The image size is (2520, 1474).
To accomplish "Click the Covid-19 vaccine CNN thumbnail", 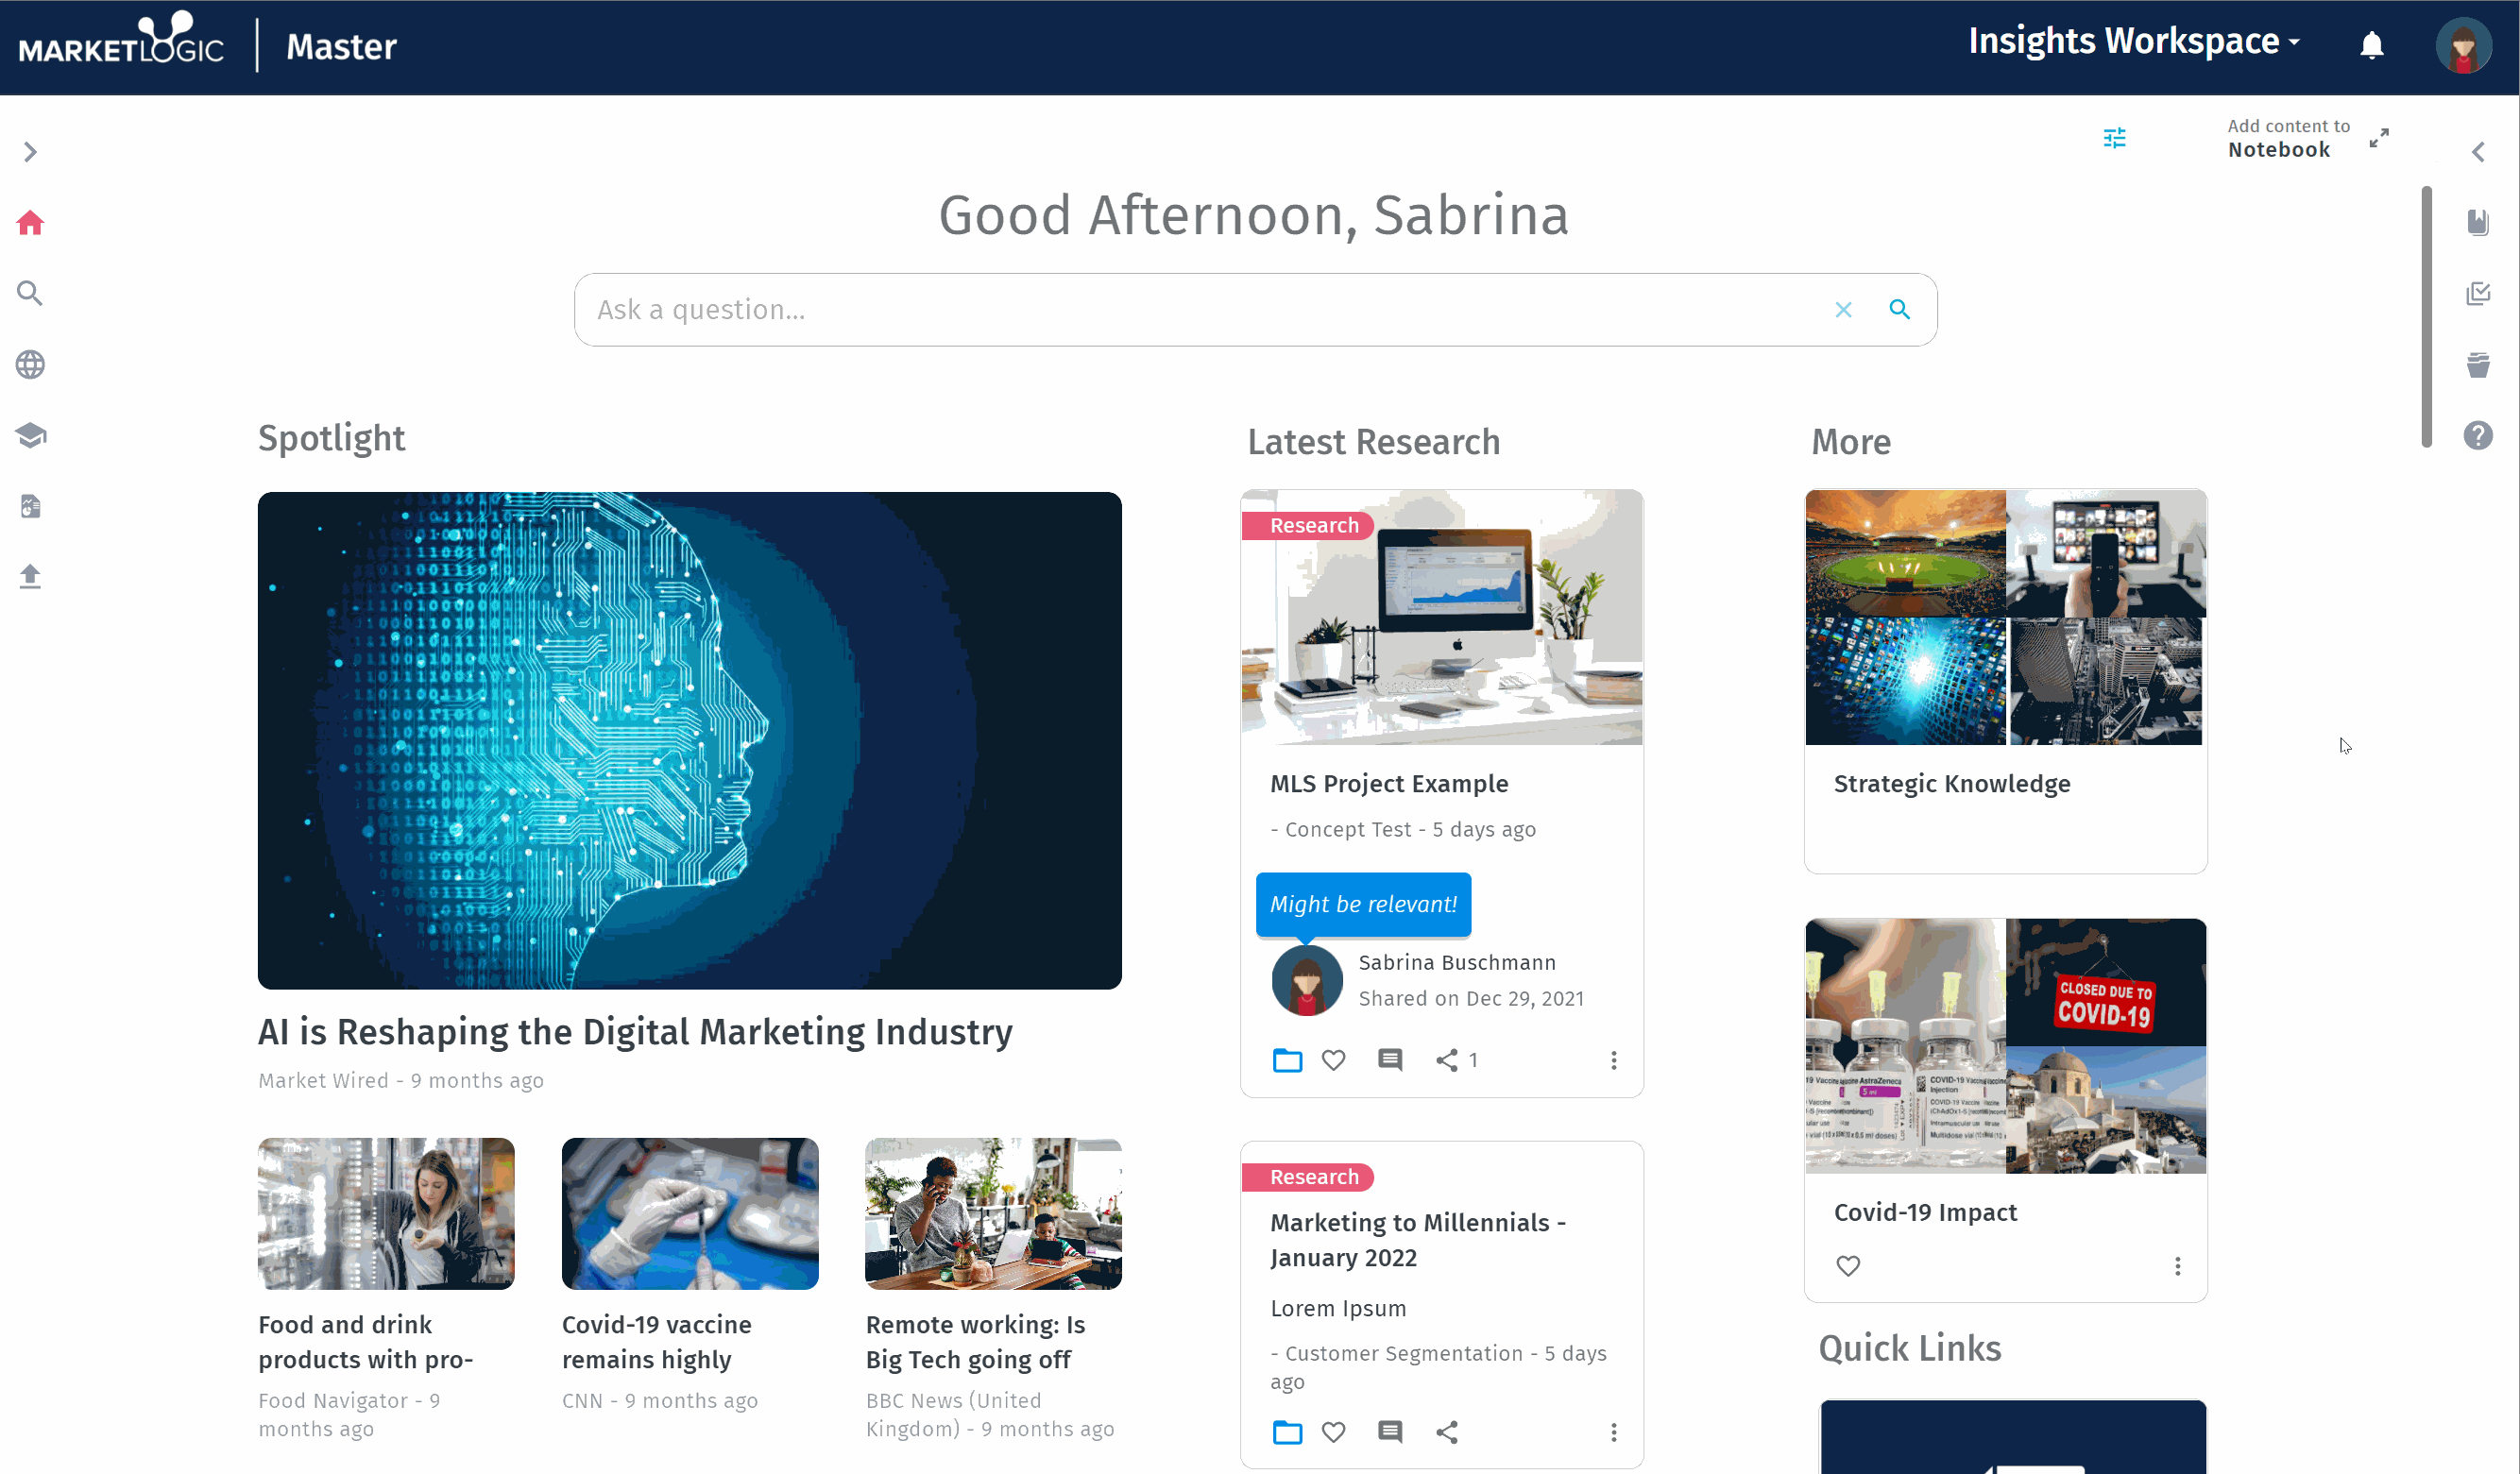I will tap(690, 1212).
